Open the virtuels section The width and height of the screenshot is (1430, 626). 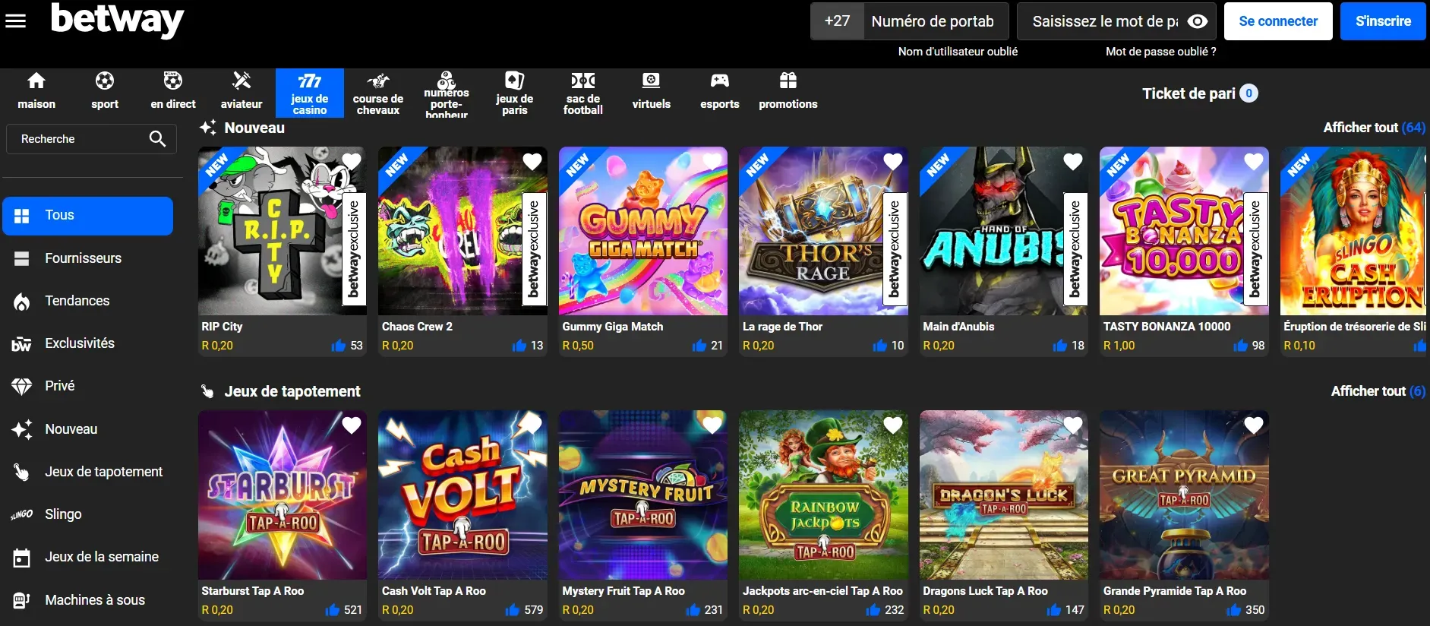point(652,91)
